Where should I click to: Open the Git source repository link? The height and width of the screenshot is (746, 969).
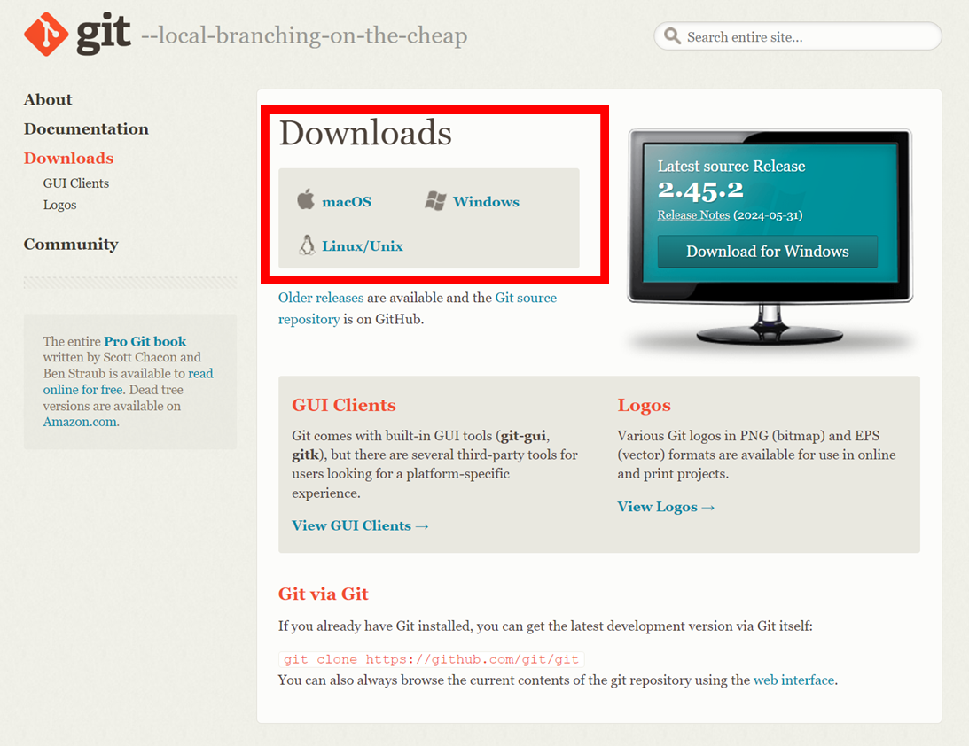418,308
